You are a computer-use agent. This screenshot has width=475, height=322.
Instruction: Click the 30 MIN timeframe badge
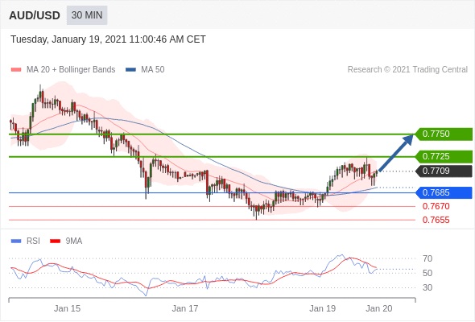pos(87,15)
